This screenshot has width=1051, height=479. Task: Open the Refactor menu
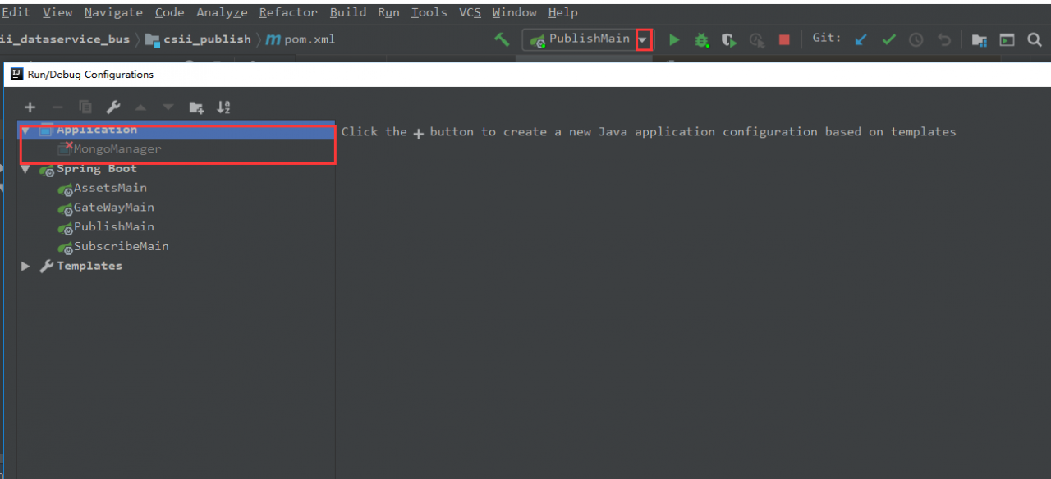(288, 12)
